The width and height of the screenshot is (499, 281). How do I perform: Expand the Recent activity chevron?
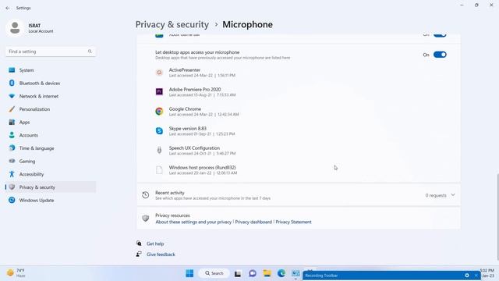453,195
